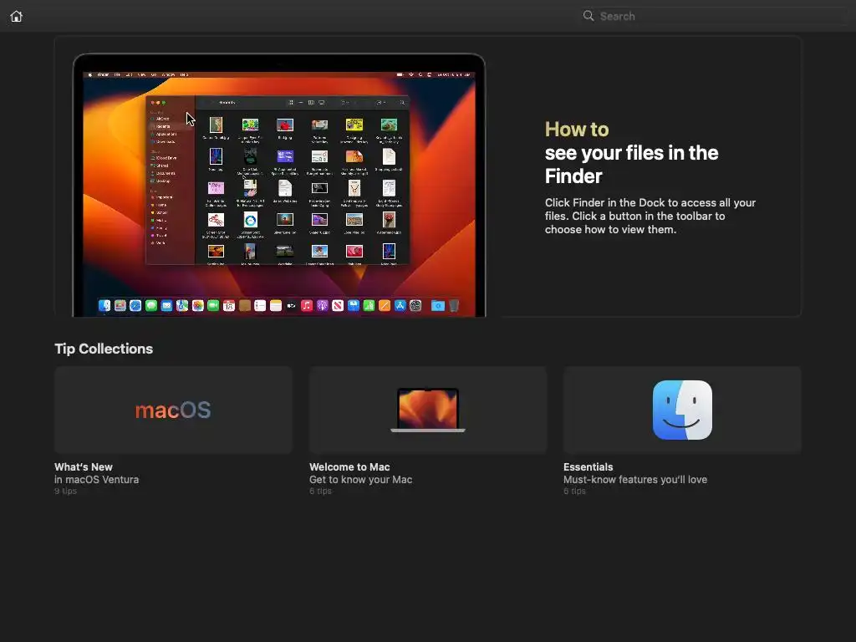Image resolution: width=856 pixels, height=642 pixels.
Task: Click '6 tips' under Essentials
Action: (x=574, y=491)
